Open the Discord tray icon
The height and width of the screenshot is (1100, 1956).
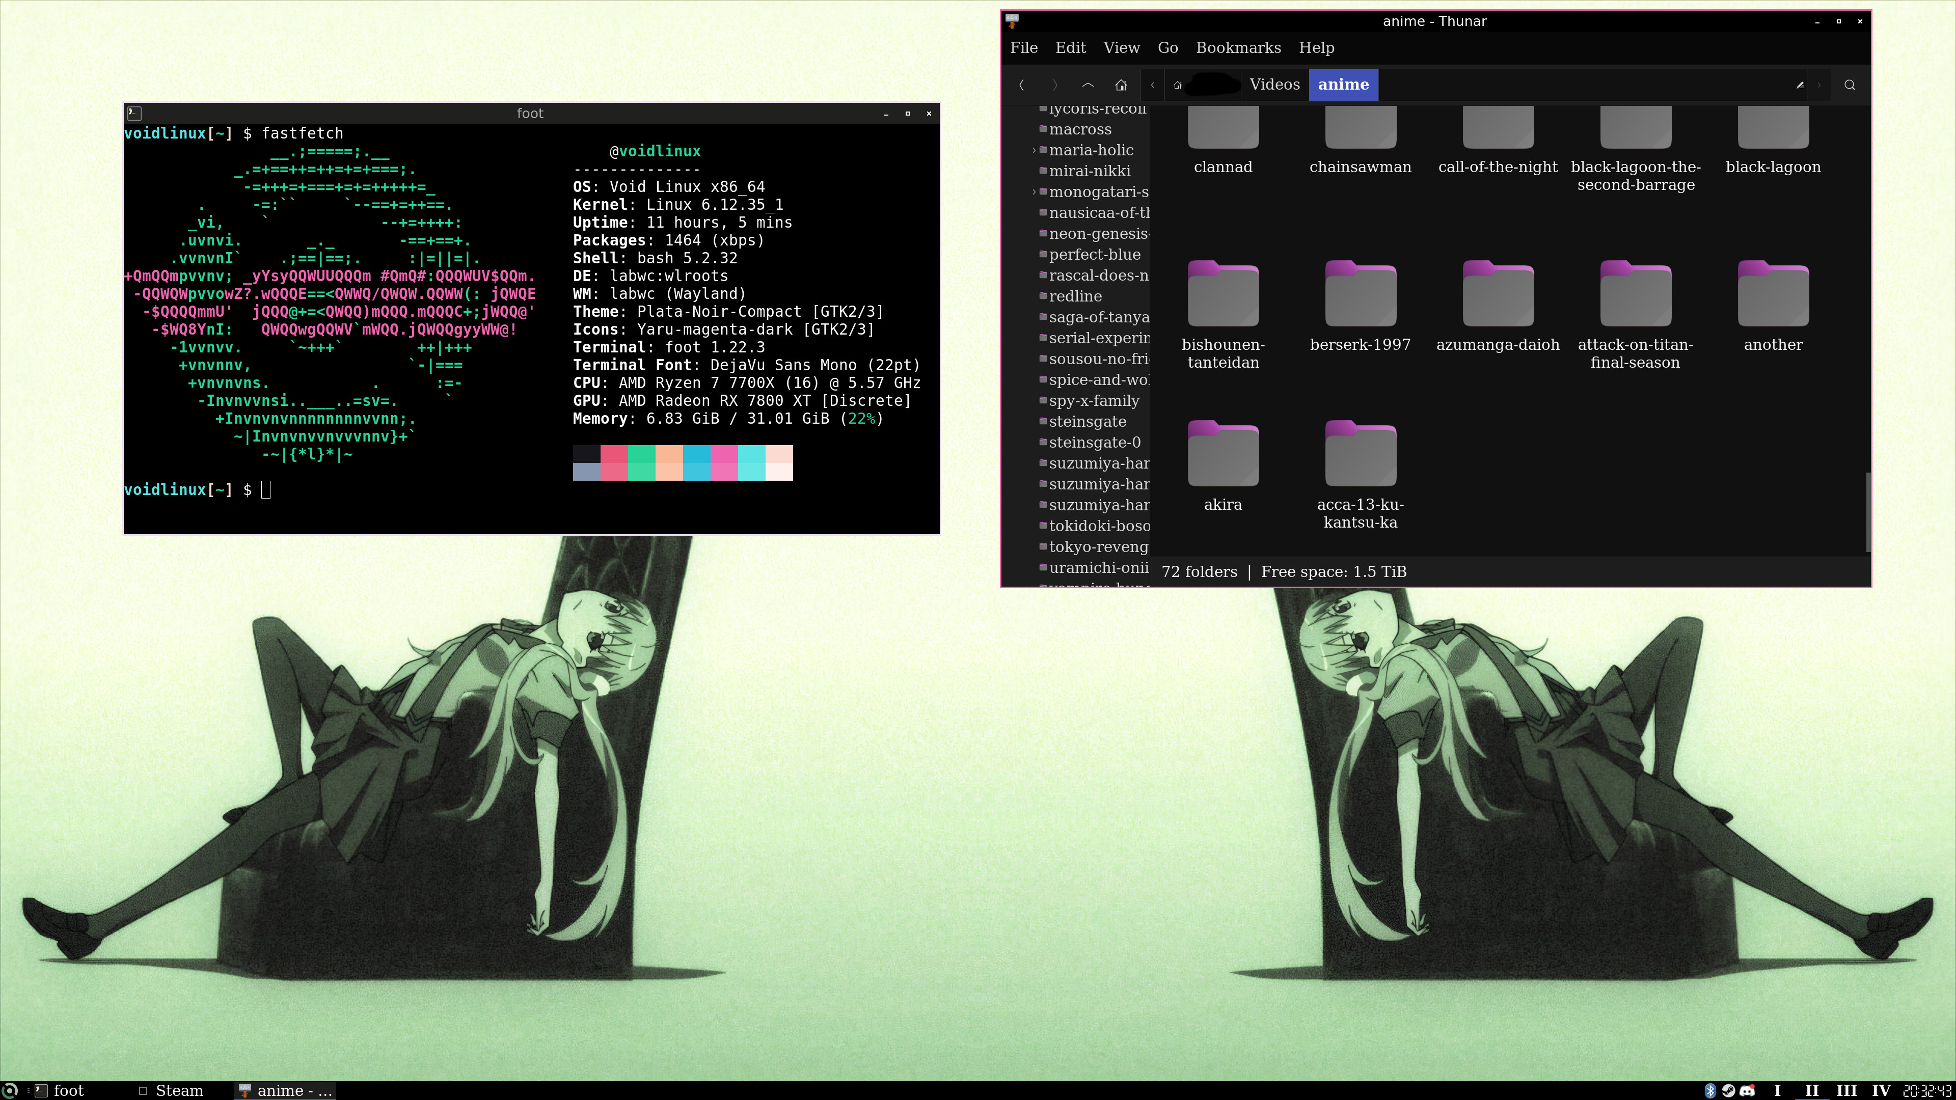coord(1747,1091)
